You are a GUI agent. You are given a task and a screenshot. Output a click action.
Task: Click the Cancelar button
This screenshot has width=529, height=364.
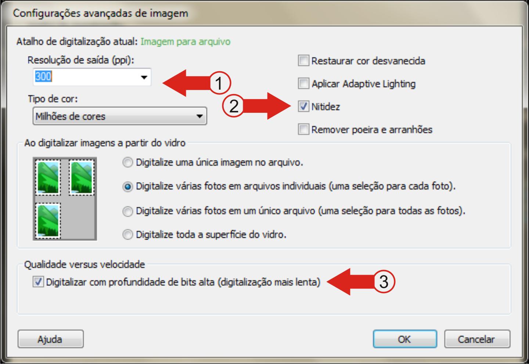pos(477,339)
